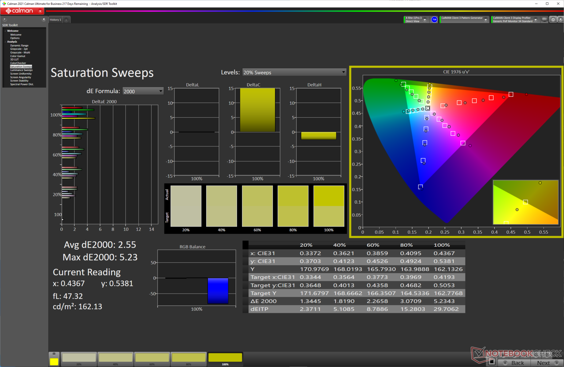Click the DDC display control icon
The image size is (564, 367).
pyautogui.click(x=544, y=20)
